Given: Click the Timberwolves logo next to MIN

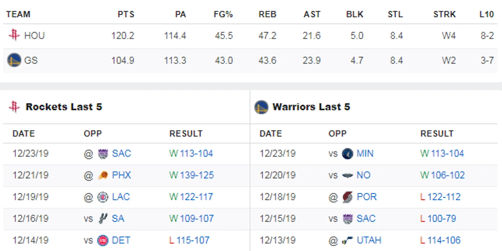Looking at the screenshot, I should tap(348, 153).
